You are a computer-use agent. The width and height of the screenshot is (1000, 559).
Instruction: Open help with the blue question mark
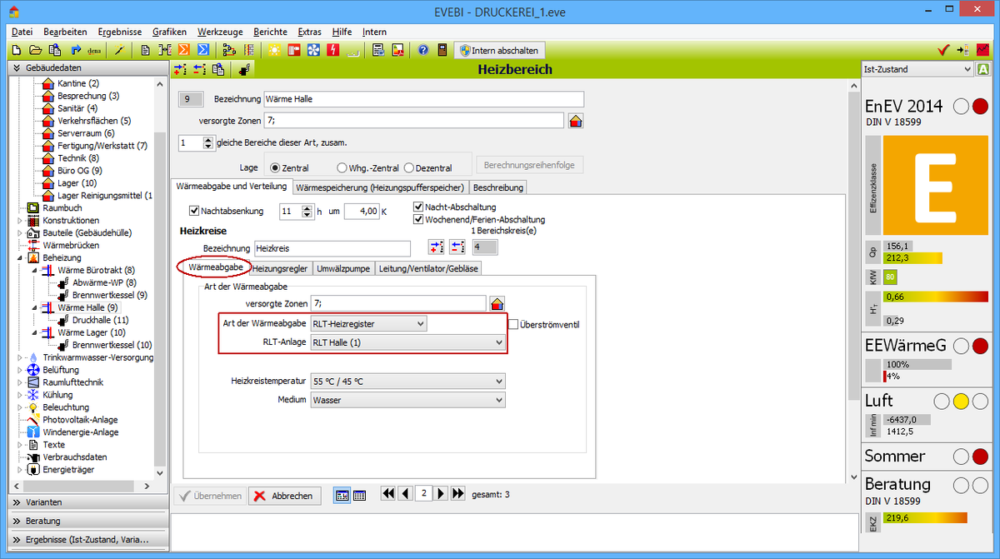pos(422,50)
